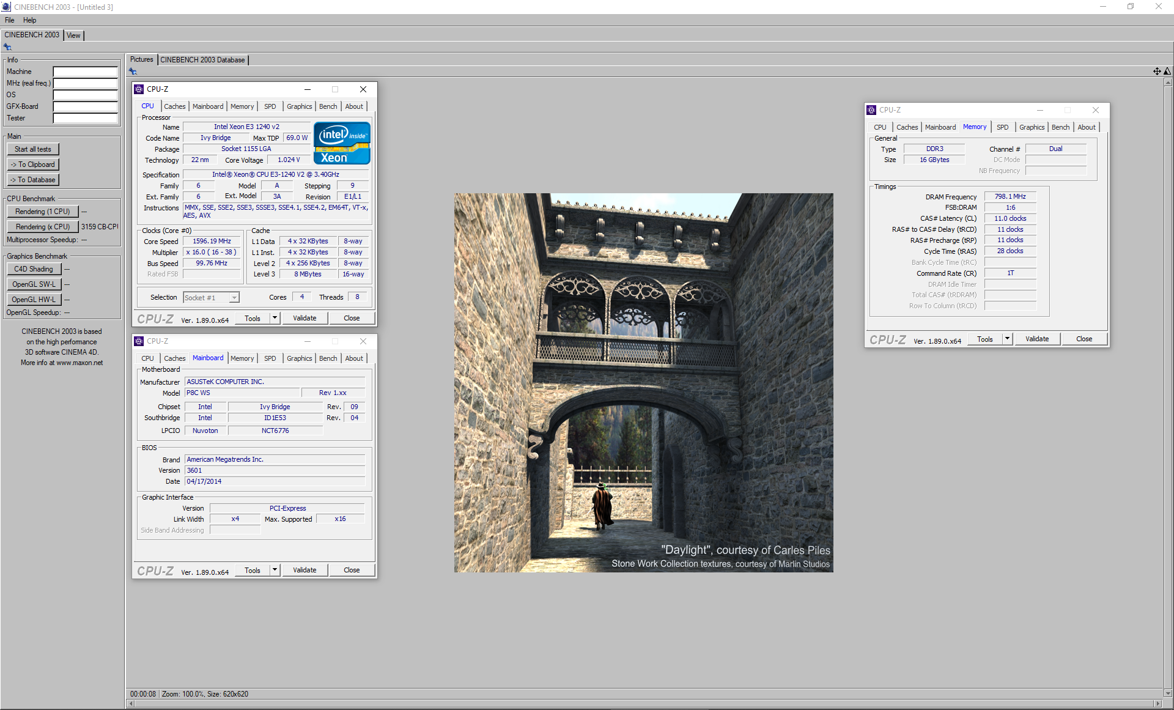The width and height of the screenshot is (1174, 710).
Task: Open the Socket #1 selection dropdown
Action: click(234, 298)
